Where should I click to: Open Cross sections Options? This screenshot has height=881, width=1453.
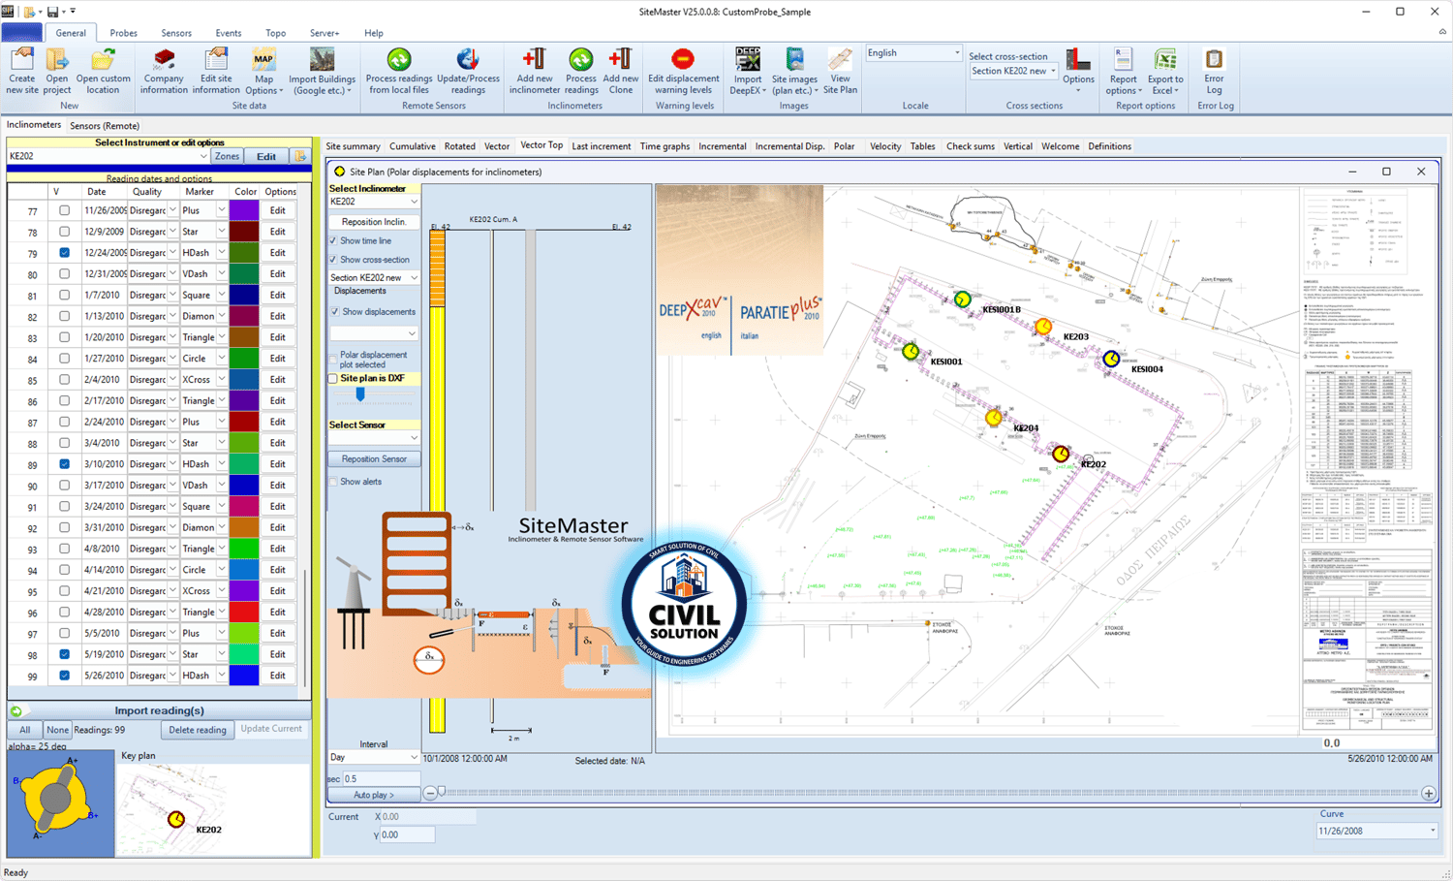(1078, 71)
